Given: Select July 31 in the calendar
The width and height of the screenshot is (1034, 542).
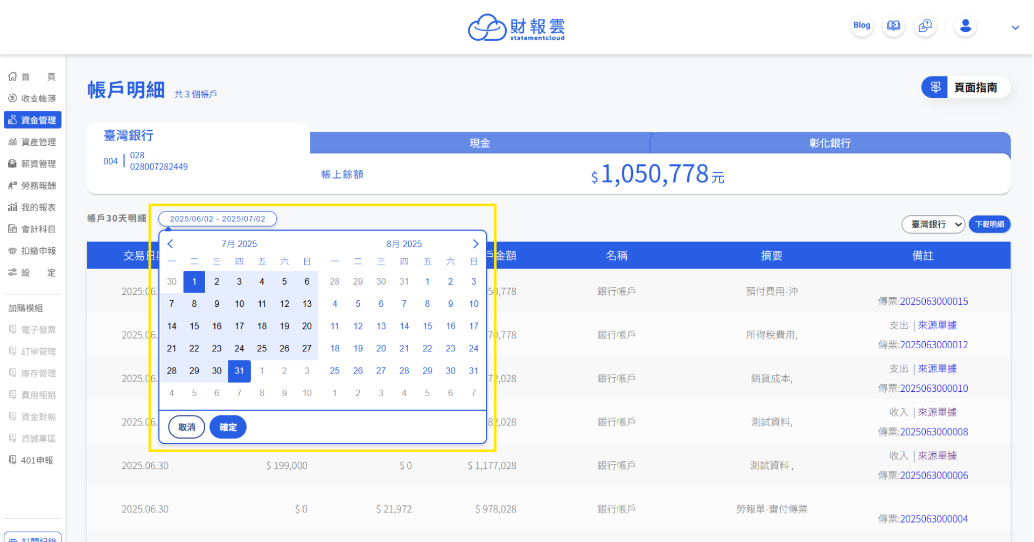Looking at the screenshot, I should click(x=240, y=371).
